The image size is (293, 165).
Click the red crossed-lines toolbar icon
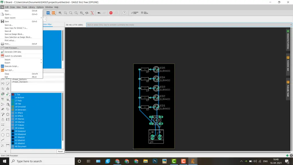click(92, 13)
